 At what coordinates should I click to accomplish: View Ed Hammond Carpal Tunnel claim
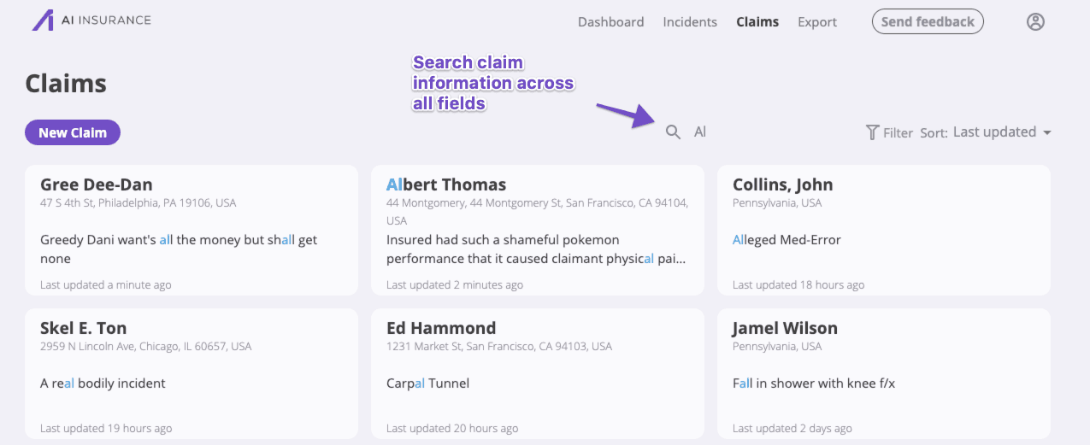click(x=538, y=373)
